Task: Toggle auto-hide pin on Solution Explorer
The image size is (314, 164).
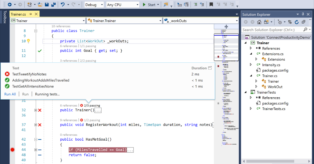Action: click(x=303, y=14)
